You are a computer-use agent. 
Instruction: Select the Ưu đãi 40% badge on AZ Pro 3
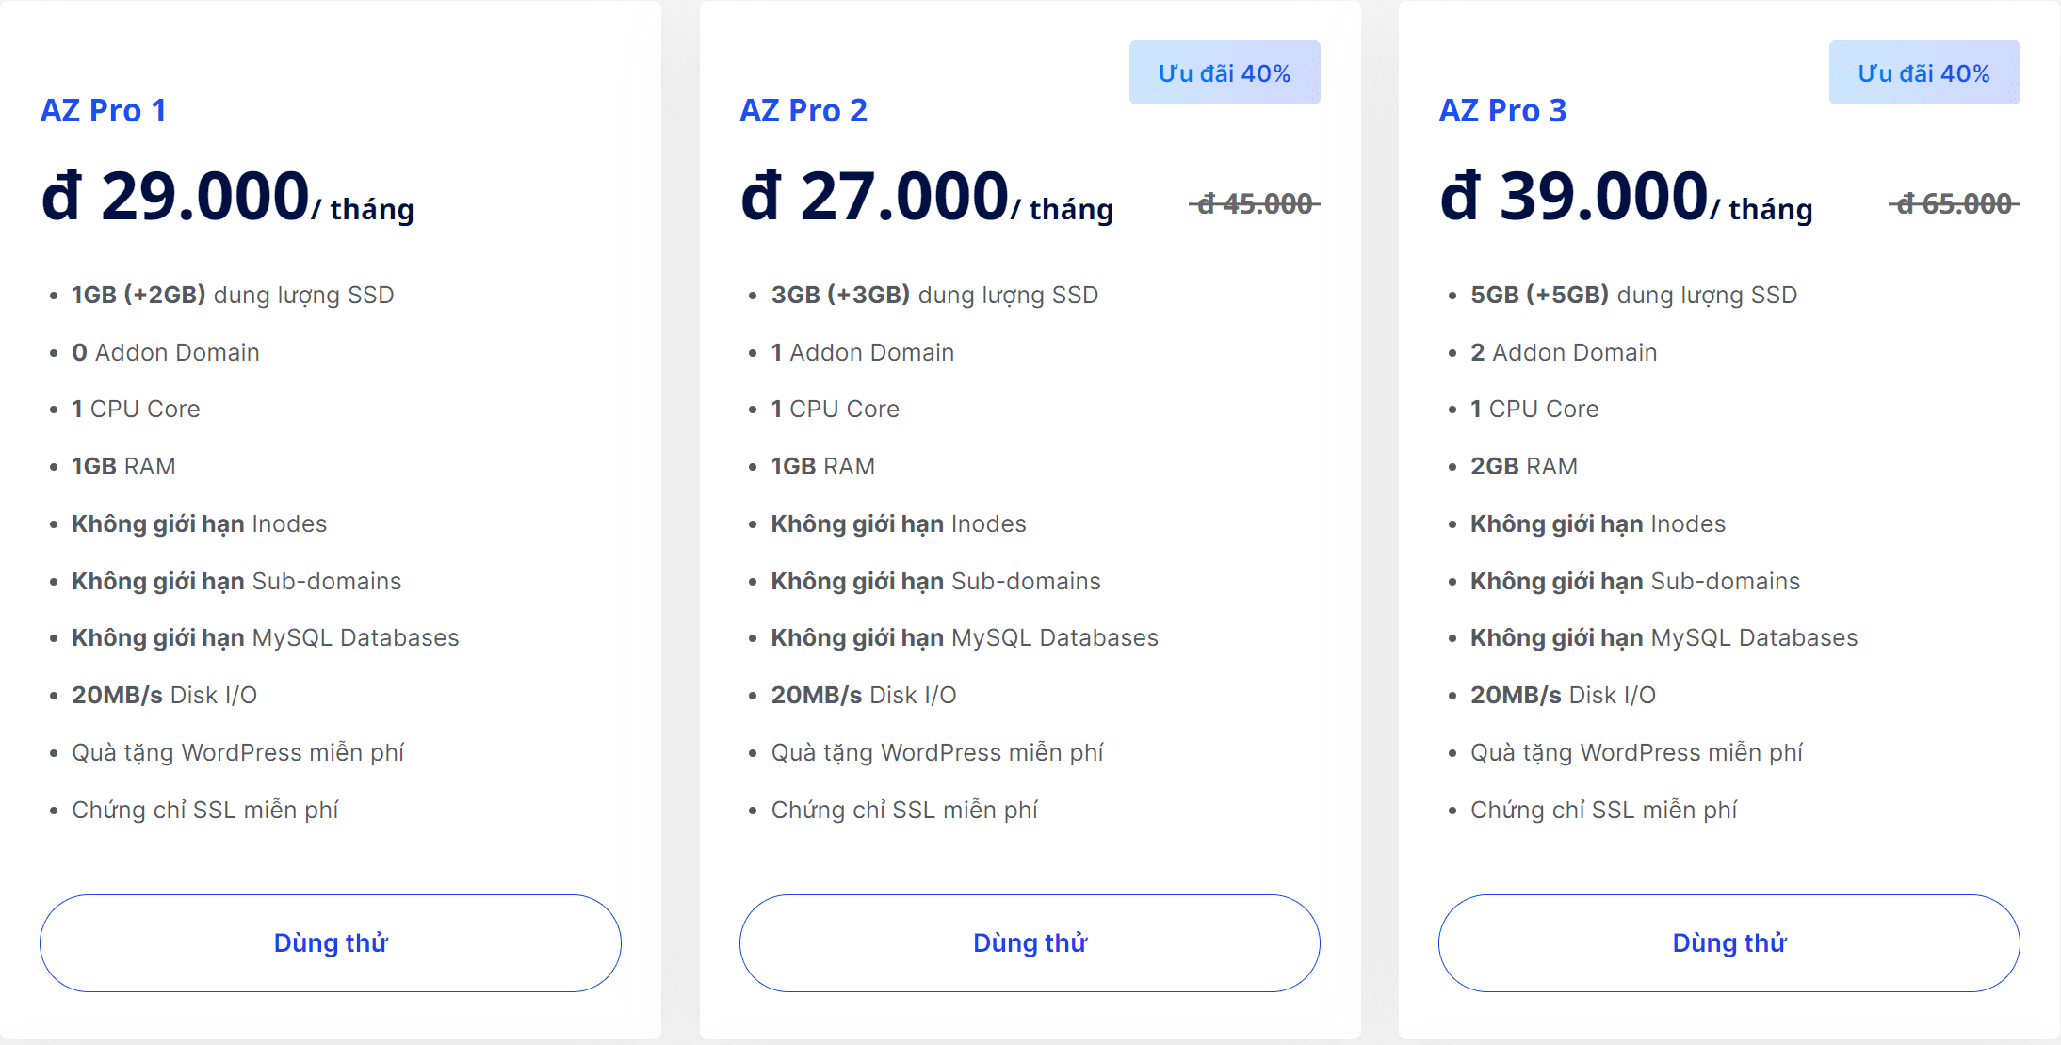pos(1923,73)
